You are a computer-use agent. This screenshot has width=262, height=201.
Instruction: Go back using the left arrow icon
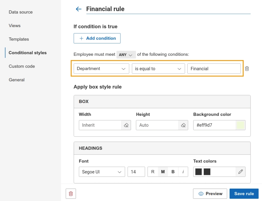[x=79, y=9]
